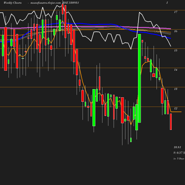185x185 pixels.
Task: Click the last red candlestick at far right
Action: (x=171, y=122)
